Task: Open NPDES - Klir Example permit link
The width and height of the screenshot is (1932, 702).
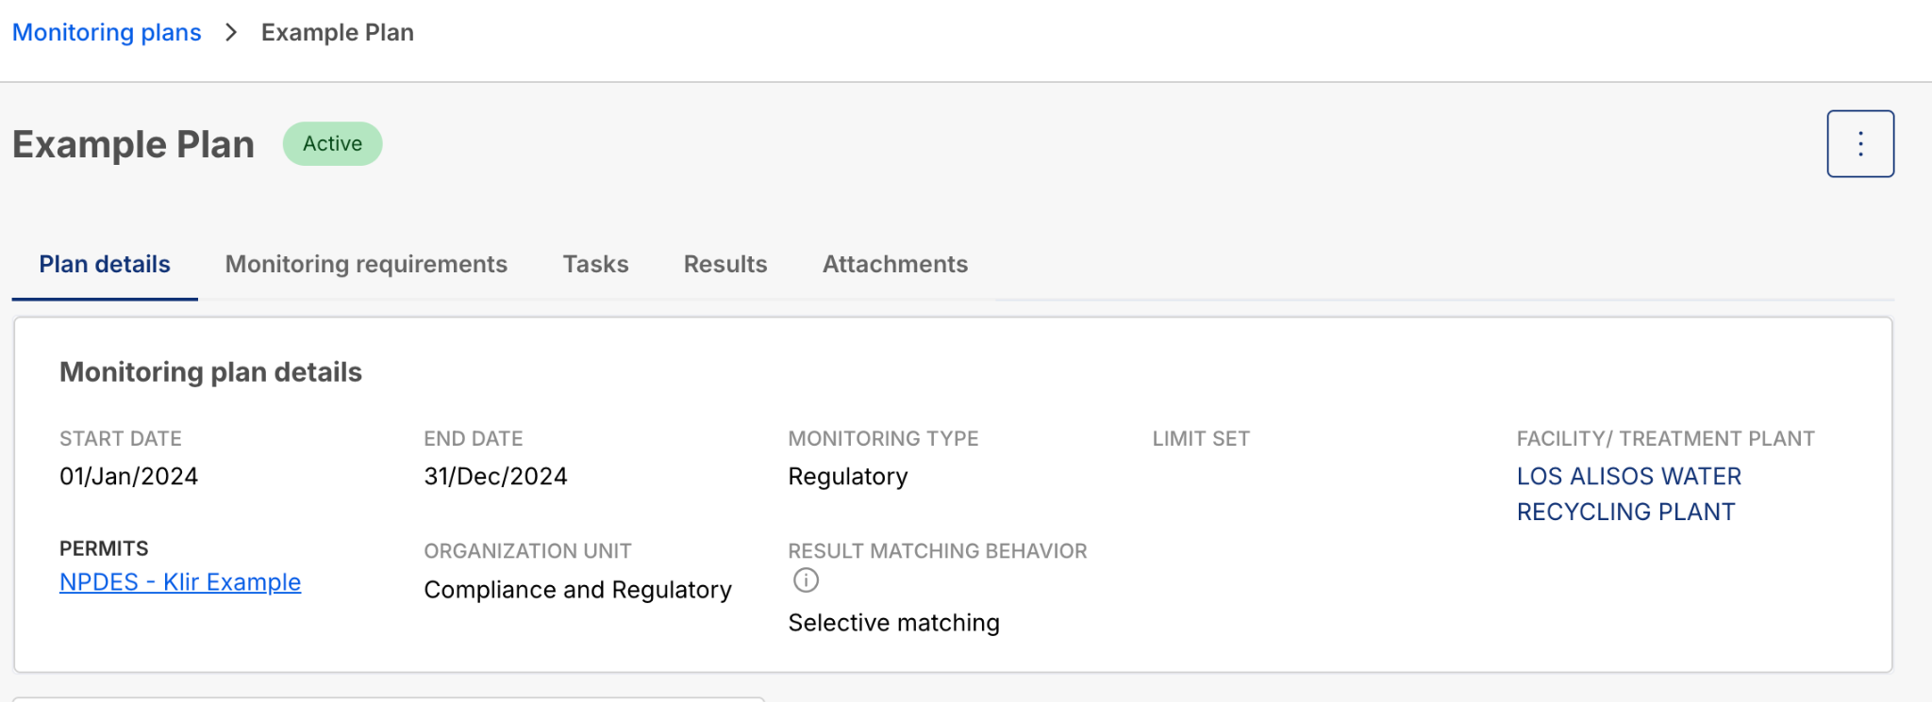Action: 180,582
